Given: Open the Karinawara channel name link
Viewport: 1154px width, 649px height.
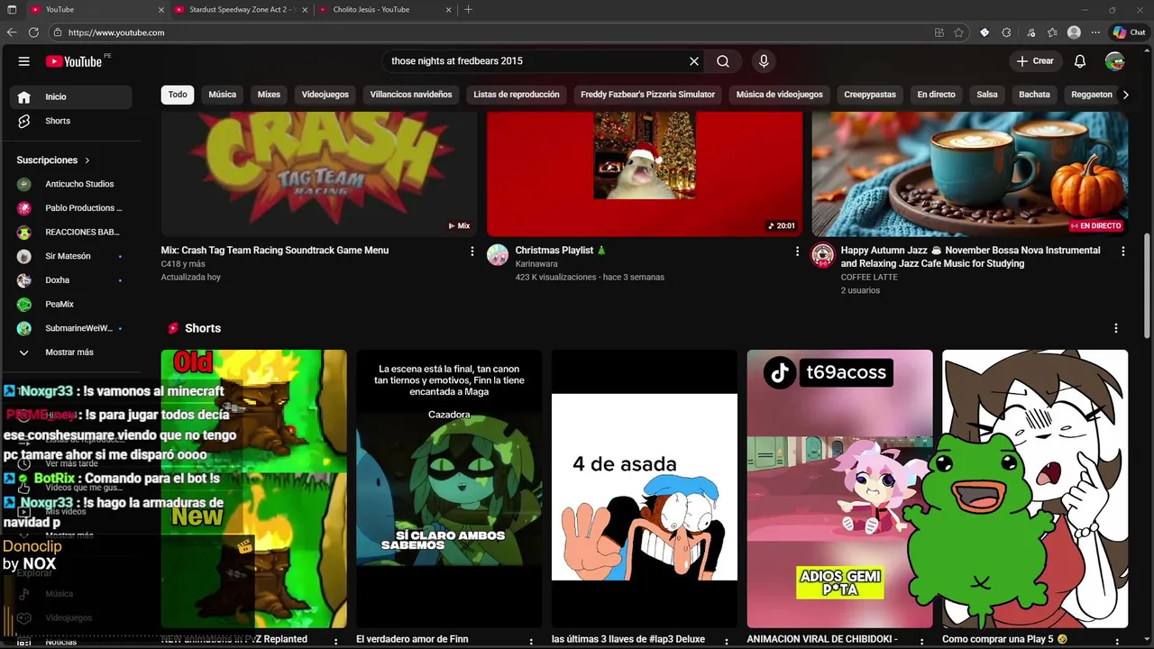Looking at the screenshot, I should tap(536, 264).
